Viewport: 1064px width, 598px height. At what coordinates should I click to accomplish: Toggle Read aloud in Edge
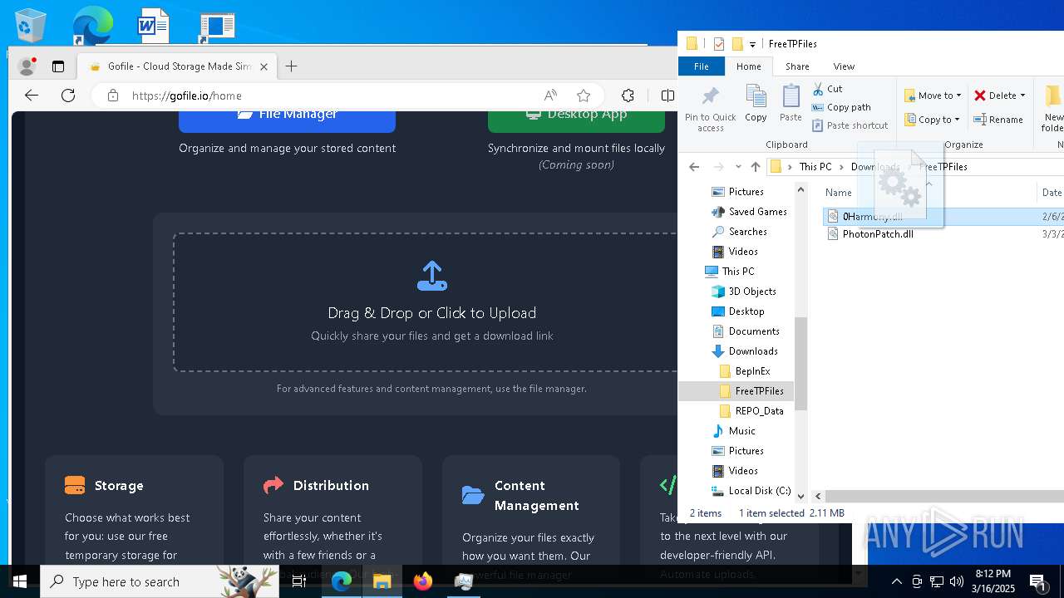tap(550, 96)
